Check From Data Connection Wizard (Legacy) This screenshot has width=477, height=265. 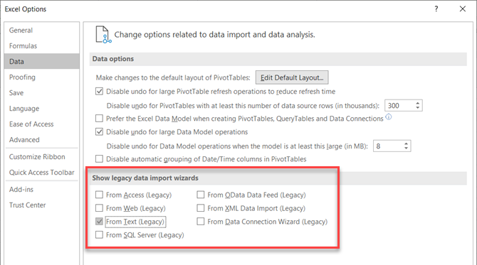click(201, 221)
